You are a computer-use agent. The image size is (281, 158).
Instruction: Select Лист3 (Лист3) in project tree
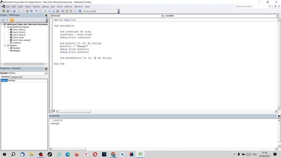click(19, 35)
